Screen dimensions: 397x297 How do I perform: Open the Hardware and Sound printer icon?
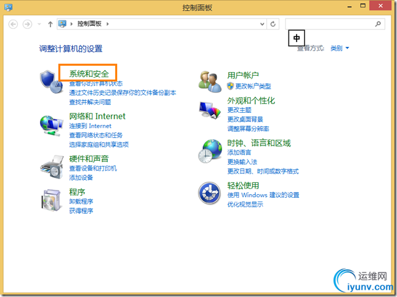coord(52,167)
